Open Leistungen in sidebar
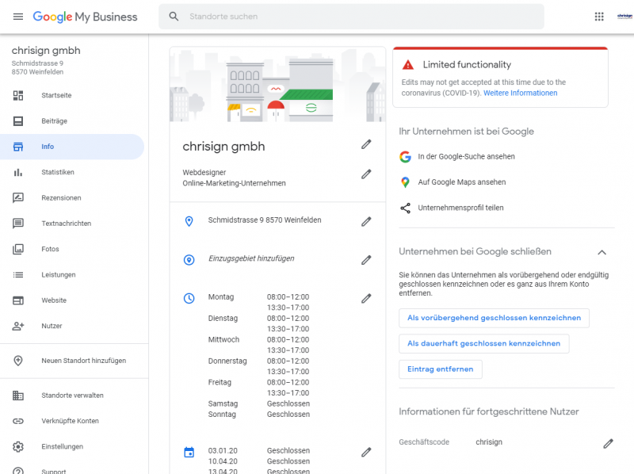 (72, 274)
